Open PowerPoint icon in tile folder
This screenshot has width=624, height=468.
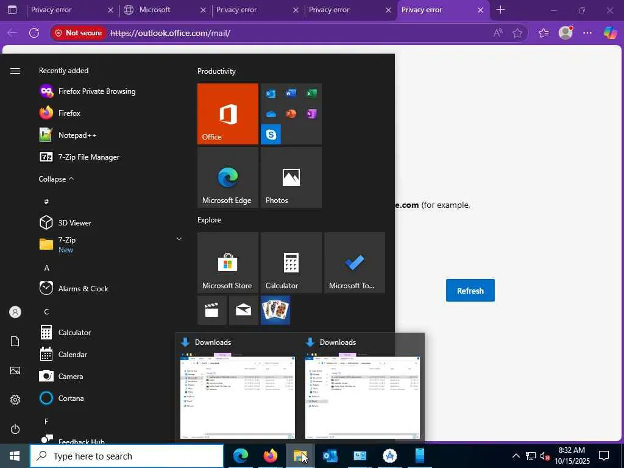tap(291, 114)
